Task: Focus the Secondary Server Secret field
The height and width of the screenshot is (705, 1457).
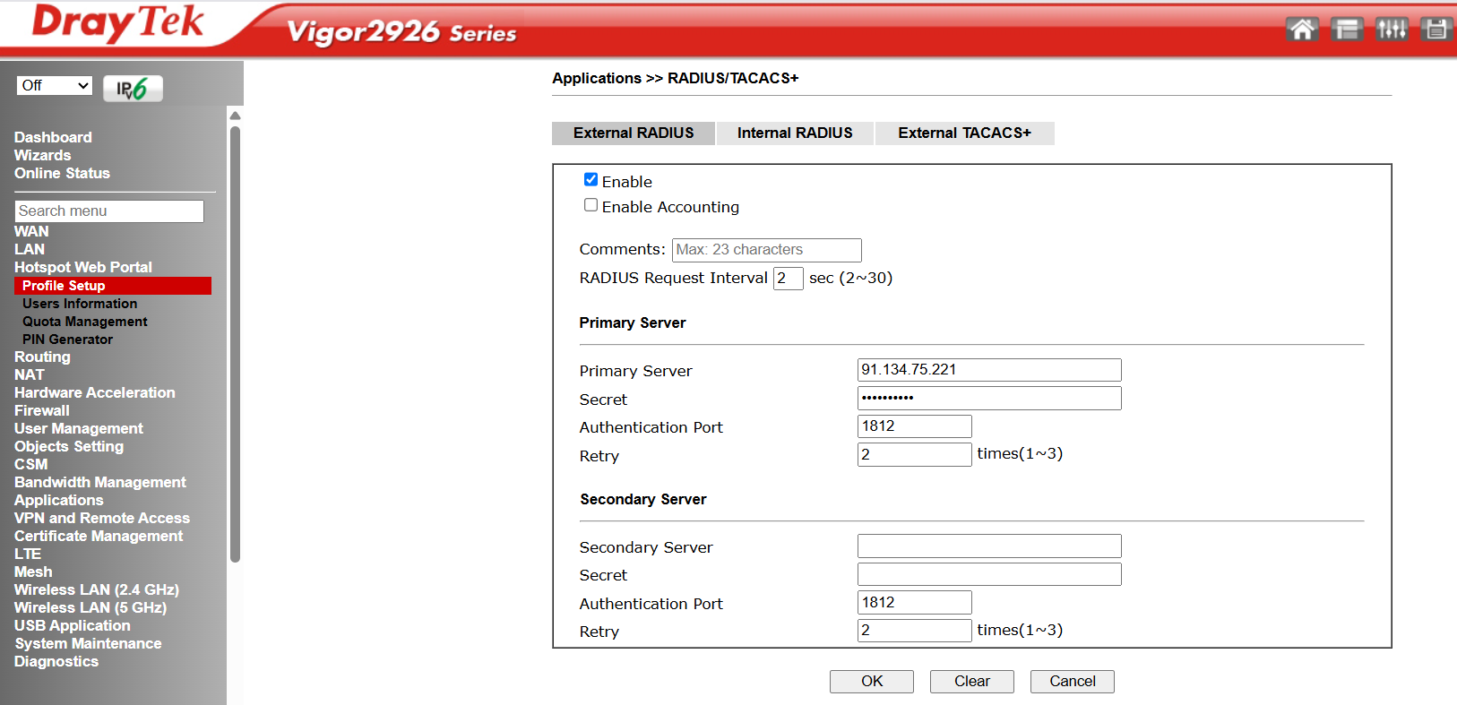Action: tap(989, 574)
